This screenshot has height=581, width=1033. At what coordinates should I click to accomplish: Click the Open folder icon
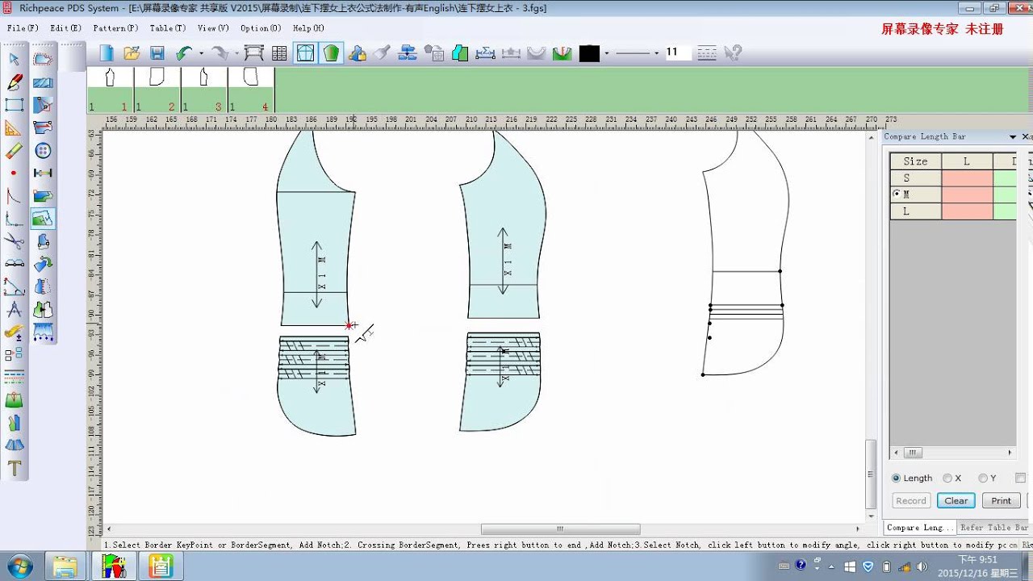click(132, 53)
